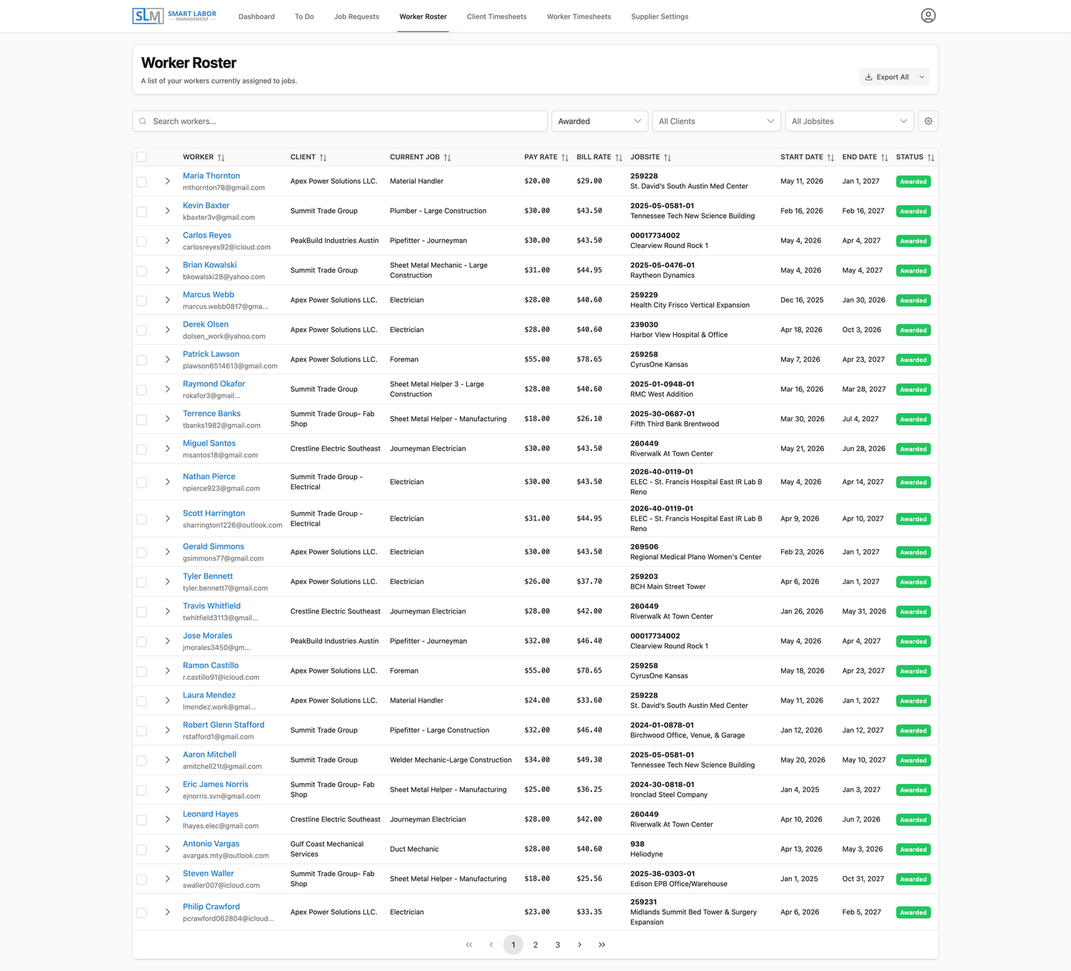The height and width of the screenshot is (971, 1071).
Task: Sort by Current Job column arrows
Action: [x=448, y=157]
